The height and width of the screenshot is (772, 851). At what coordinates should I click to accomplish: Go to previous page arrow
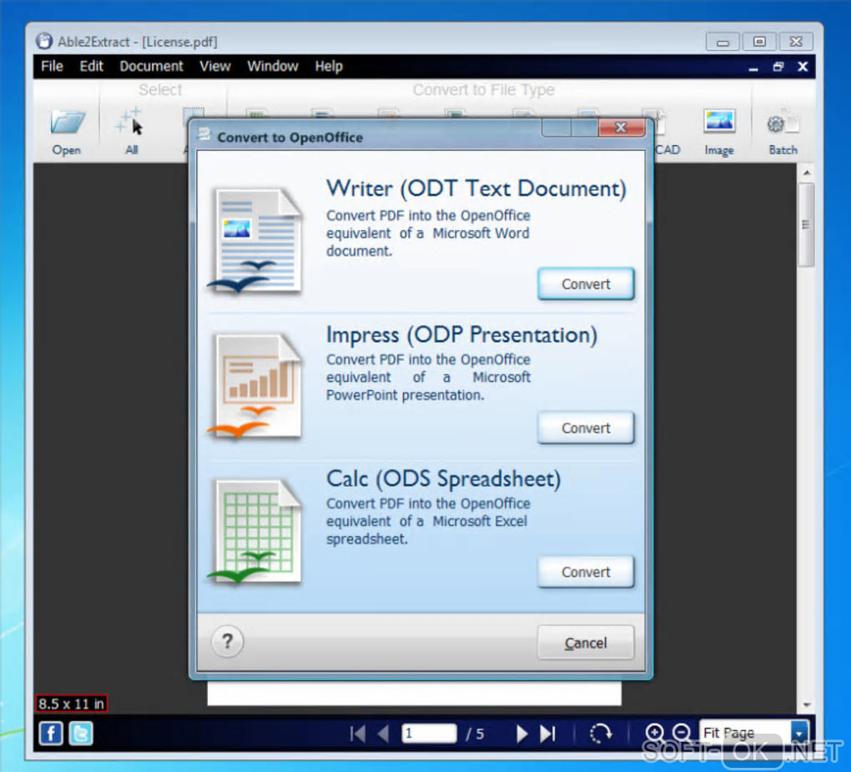point(383,734)
